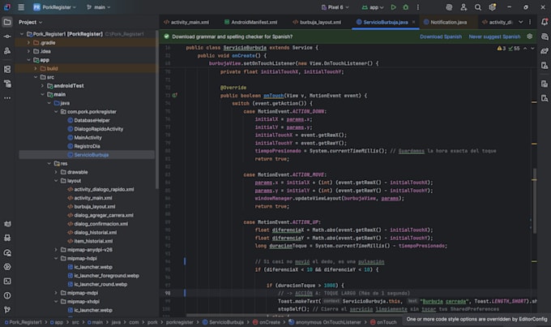Image resolution: width=551 pixels, height=327 pixels.
Task: Configure grammar banner settings gear
Action: (530, 37)
